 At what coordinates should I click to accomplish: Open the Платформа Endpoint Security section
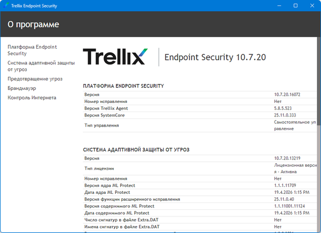(32, 50)
